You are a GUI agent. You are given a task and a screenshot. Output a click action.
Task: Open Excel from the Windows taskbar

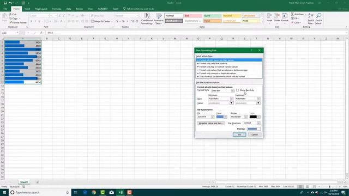[121, 192]
